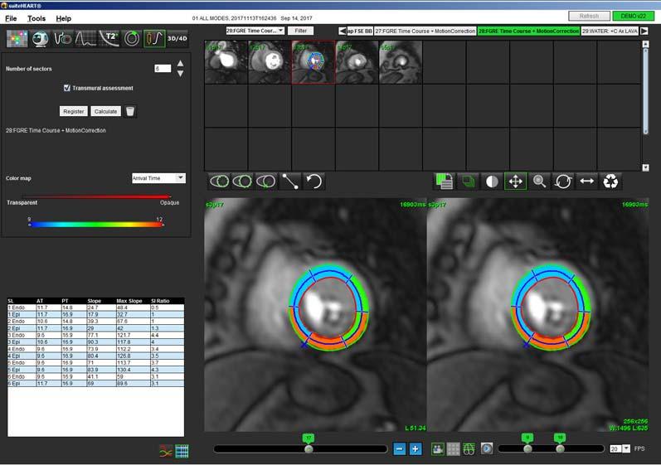The height and width of the screenshot is (465, 661).
Task: Activate the pan move tool
Action: (x=515, y=182)
